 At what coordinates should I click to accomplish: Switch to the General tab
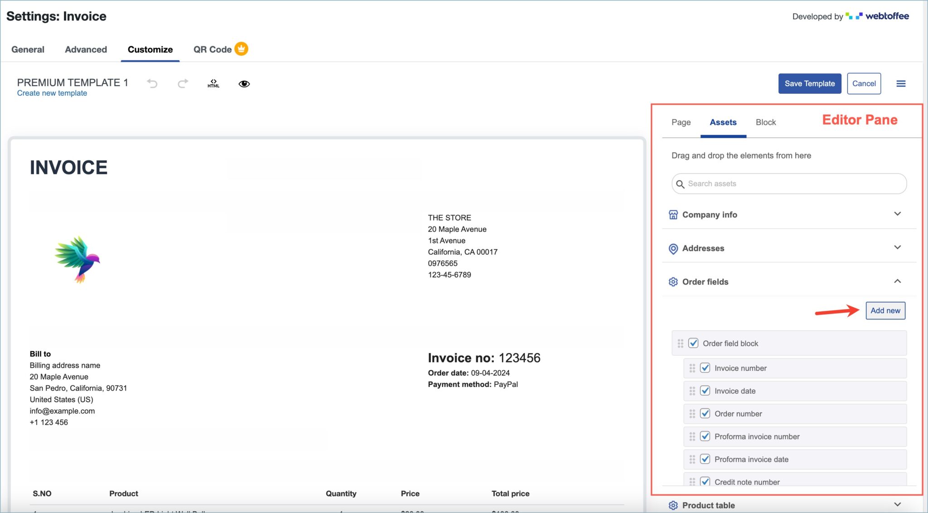pyautogui.click(x=28, y=49)
